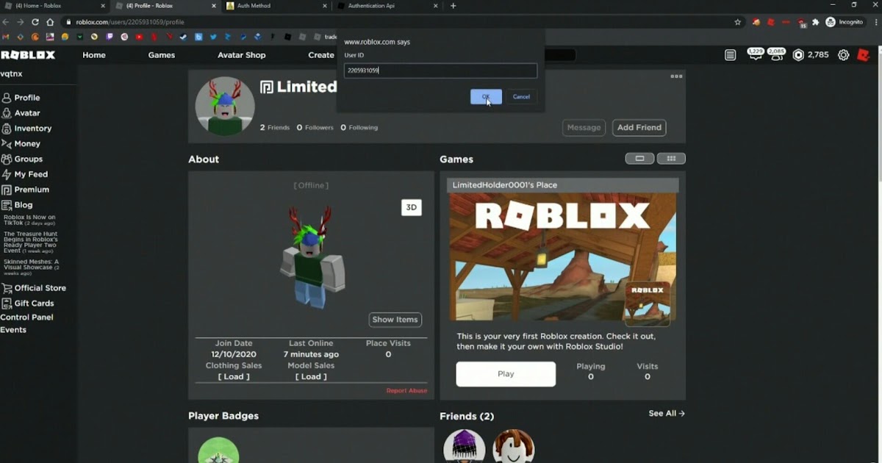Click the Add Friend button
Viewport: 882px width, 463px height.
coord(639,128)
